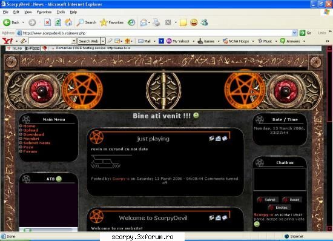
Task: Open the File menu
Action: point(5,12)
